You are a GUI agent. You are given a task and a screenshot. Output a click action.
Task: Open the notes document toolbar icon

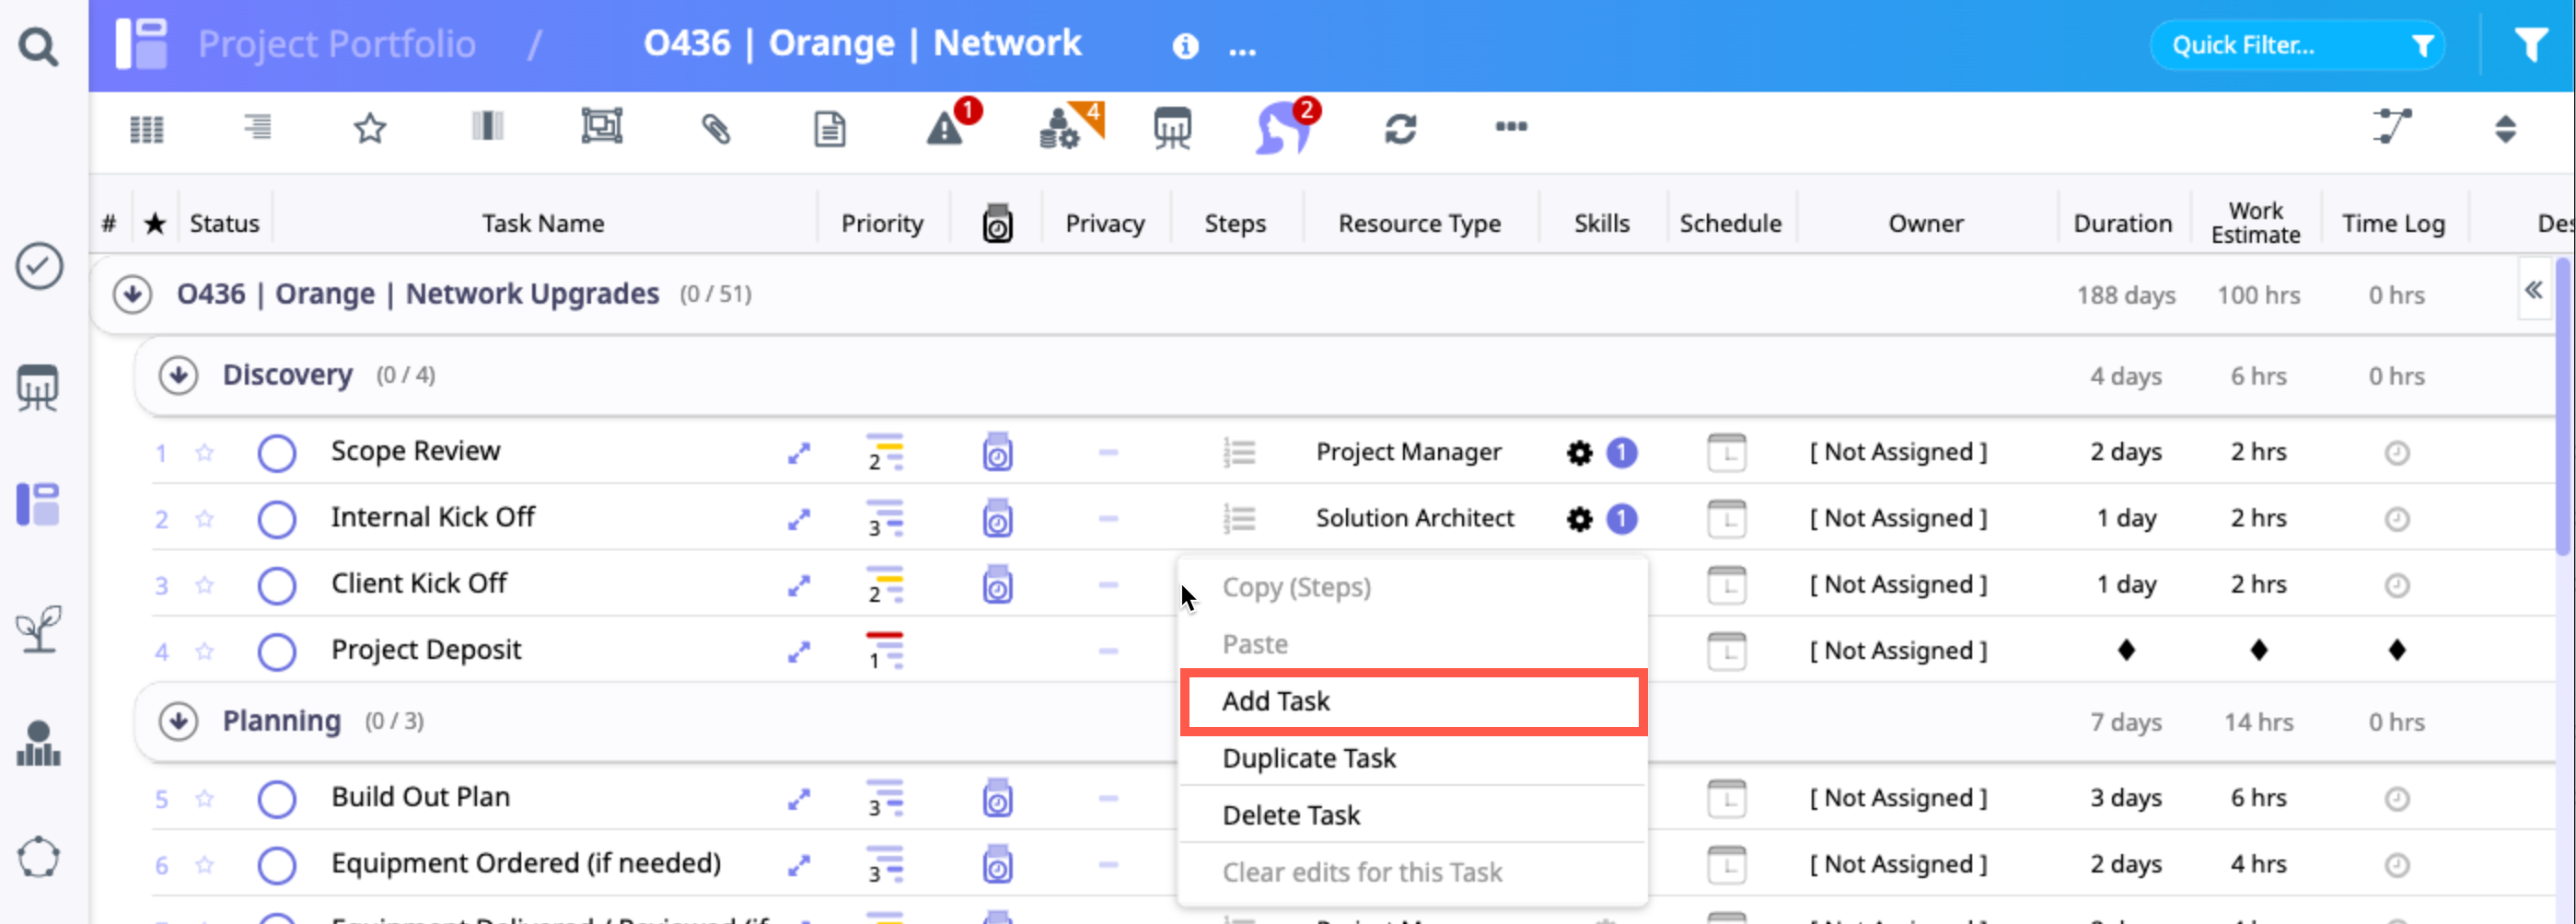point(829,129)
